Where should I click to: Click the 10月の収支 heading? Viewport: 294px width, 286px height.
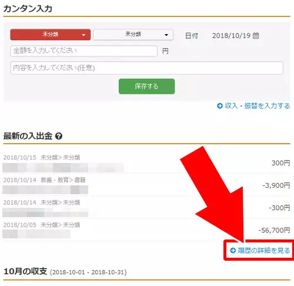pos(25,271)
